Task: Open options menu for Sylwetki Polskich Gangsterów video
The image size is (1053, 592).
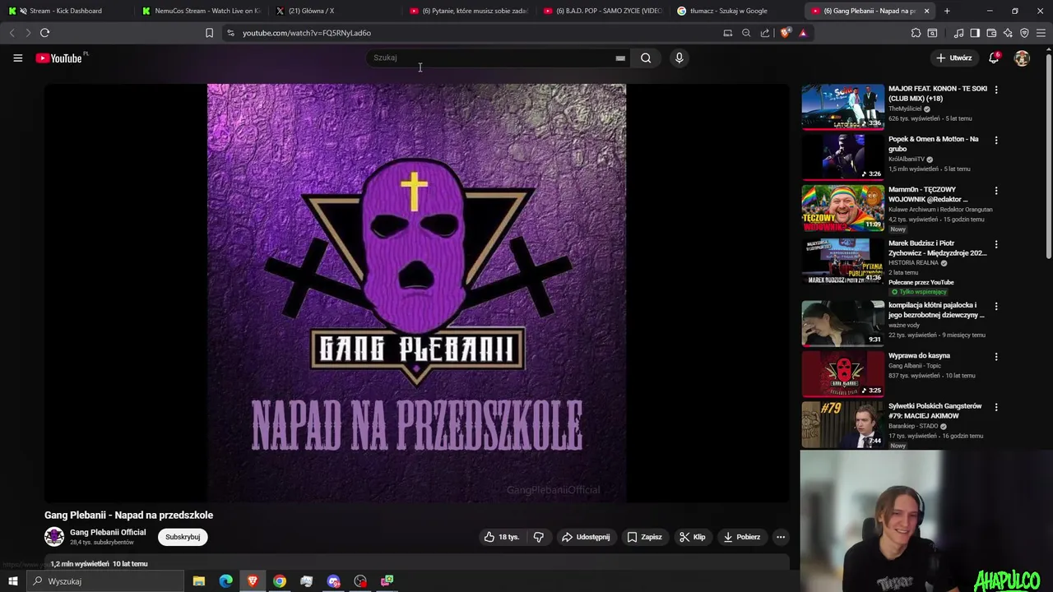Action: (x=996, y=407)
